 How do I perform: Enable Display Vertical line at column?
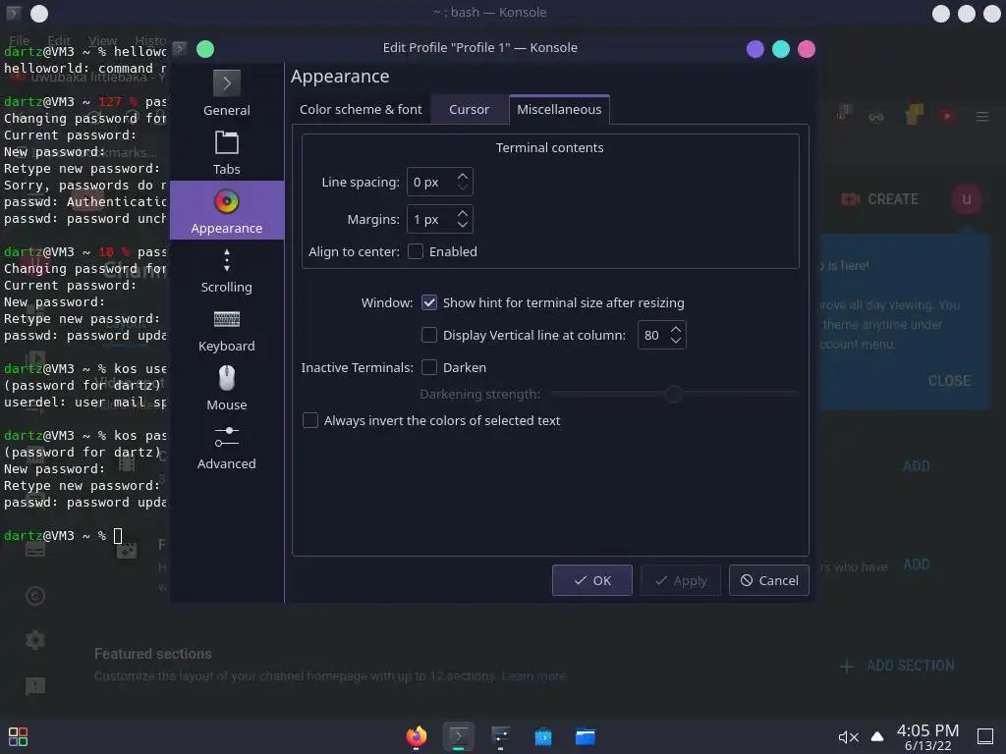(429, 335)
